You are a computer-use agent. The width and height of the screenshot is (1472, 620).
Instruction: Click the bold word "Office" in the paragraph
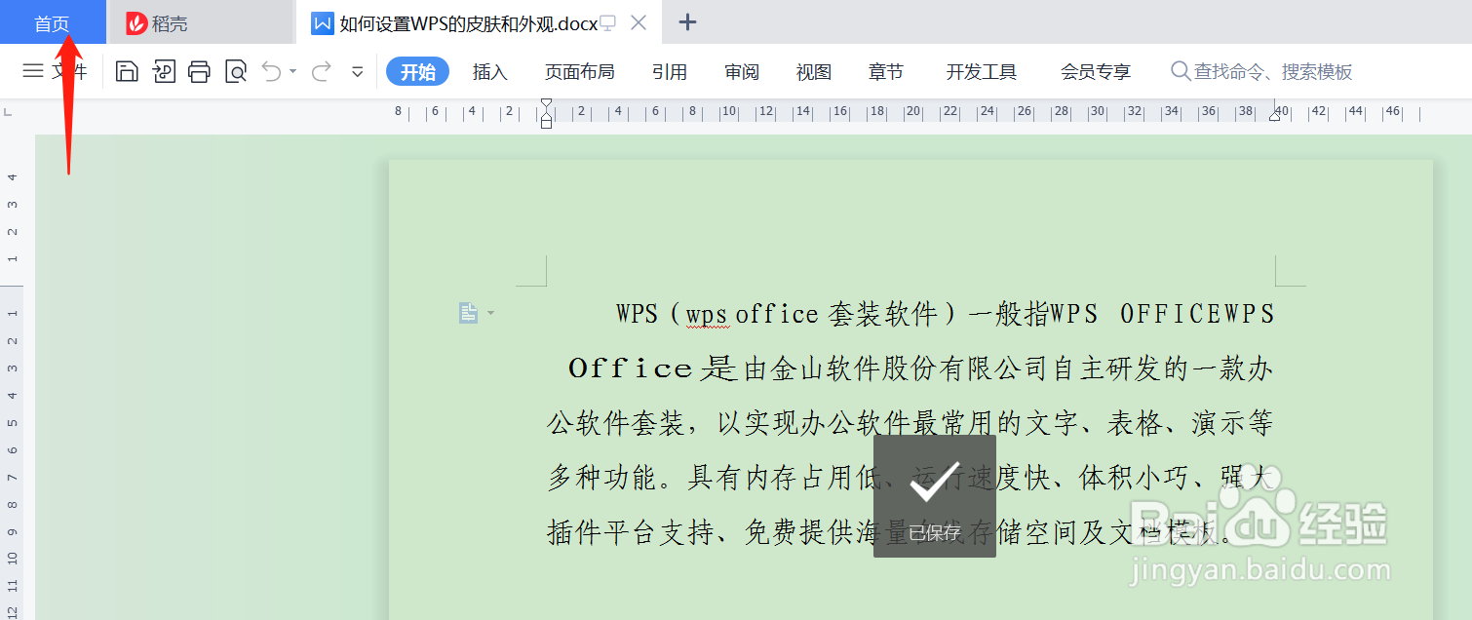click(x=630, y=368)
